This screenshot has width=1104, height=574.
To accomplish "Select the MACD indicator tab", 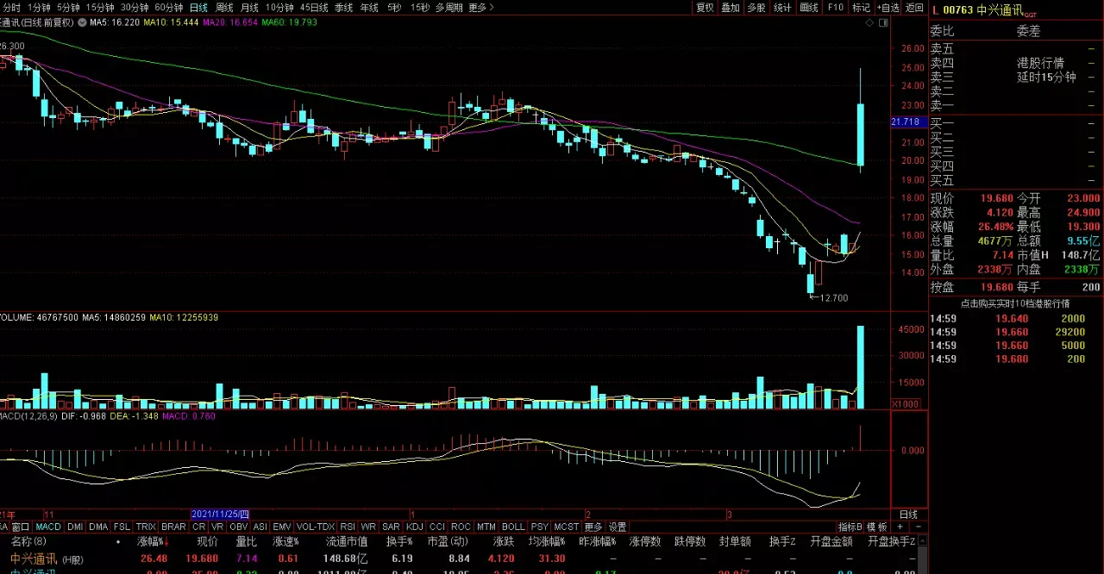I will tap(48, 527).
